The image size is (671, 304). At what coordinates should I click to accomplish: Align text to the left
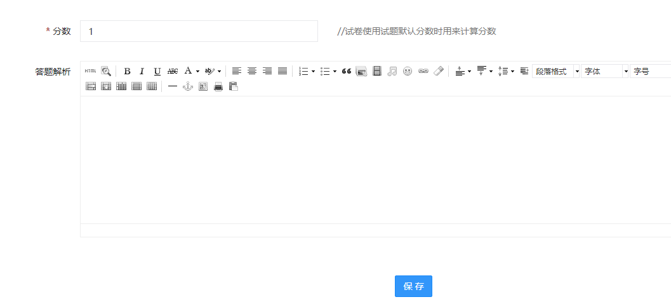click(x=237, y=71)
